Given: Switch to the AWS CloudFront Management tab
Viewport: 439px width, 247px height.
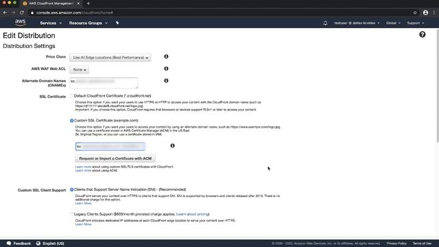Looking at the screenshot, I should pos(50,3).
